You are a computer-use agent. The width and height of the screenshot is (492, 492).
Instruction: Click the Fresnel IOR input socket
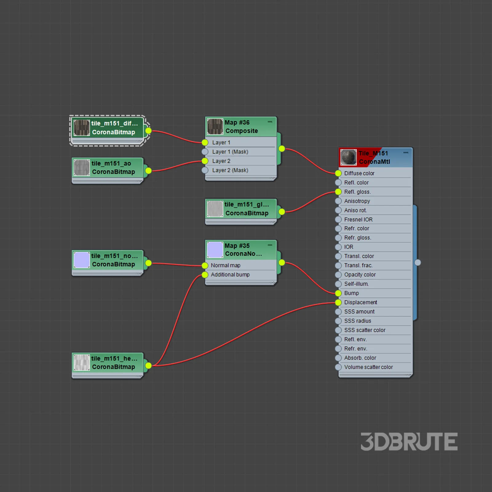(338, 220)
